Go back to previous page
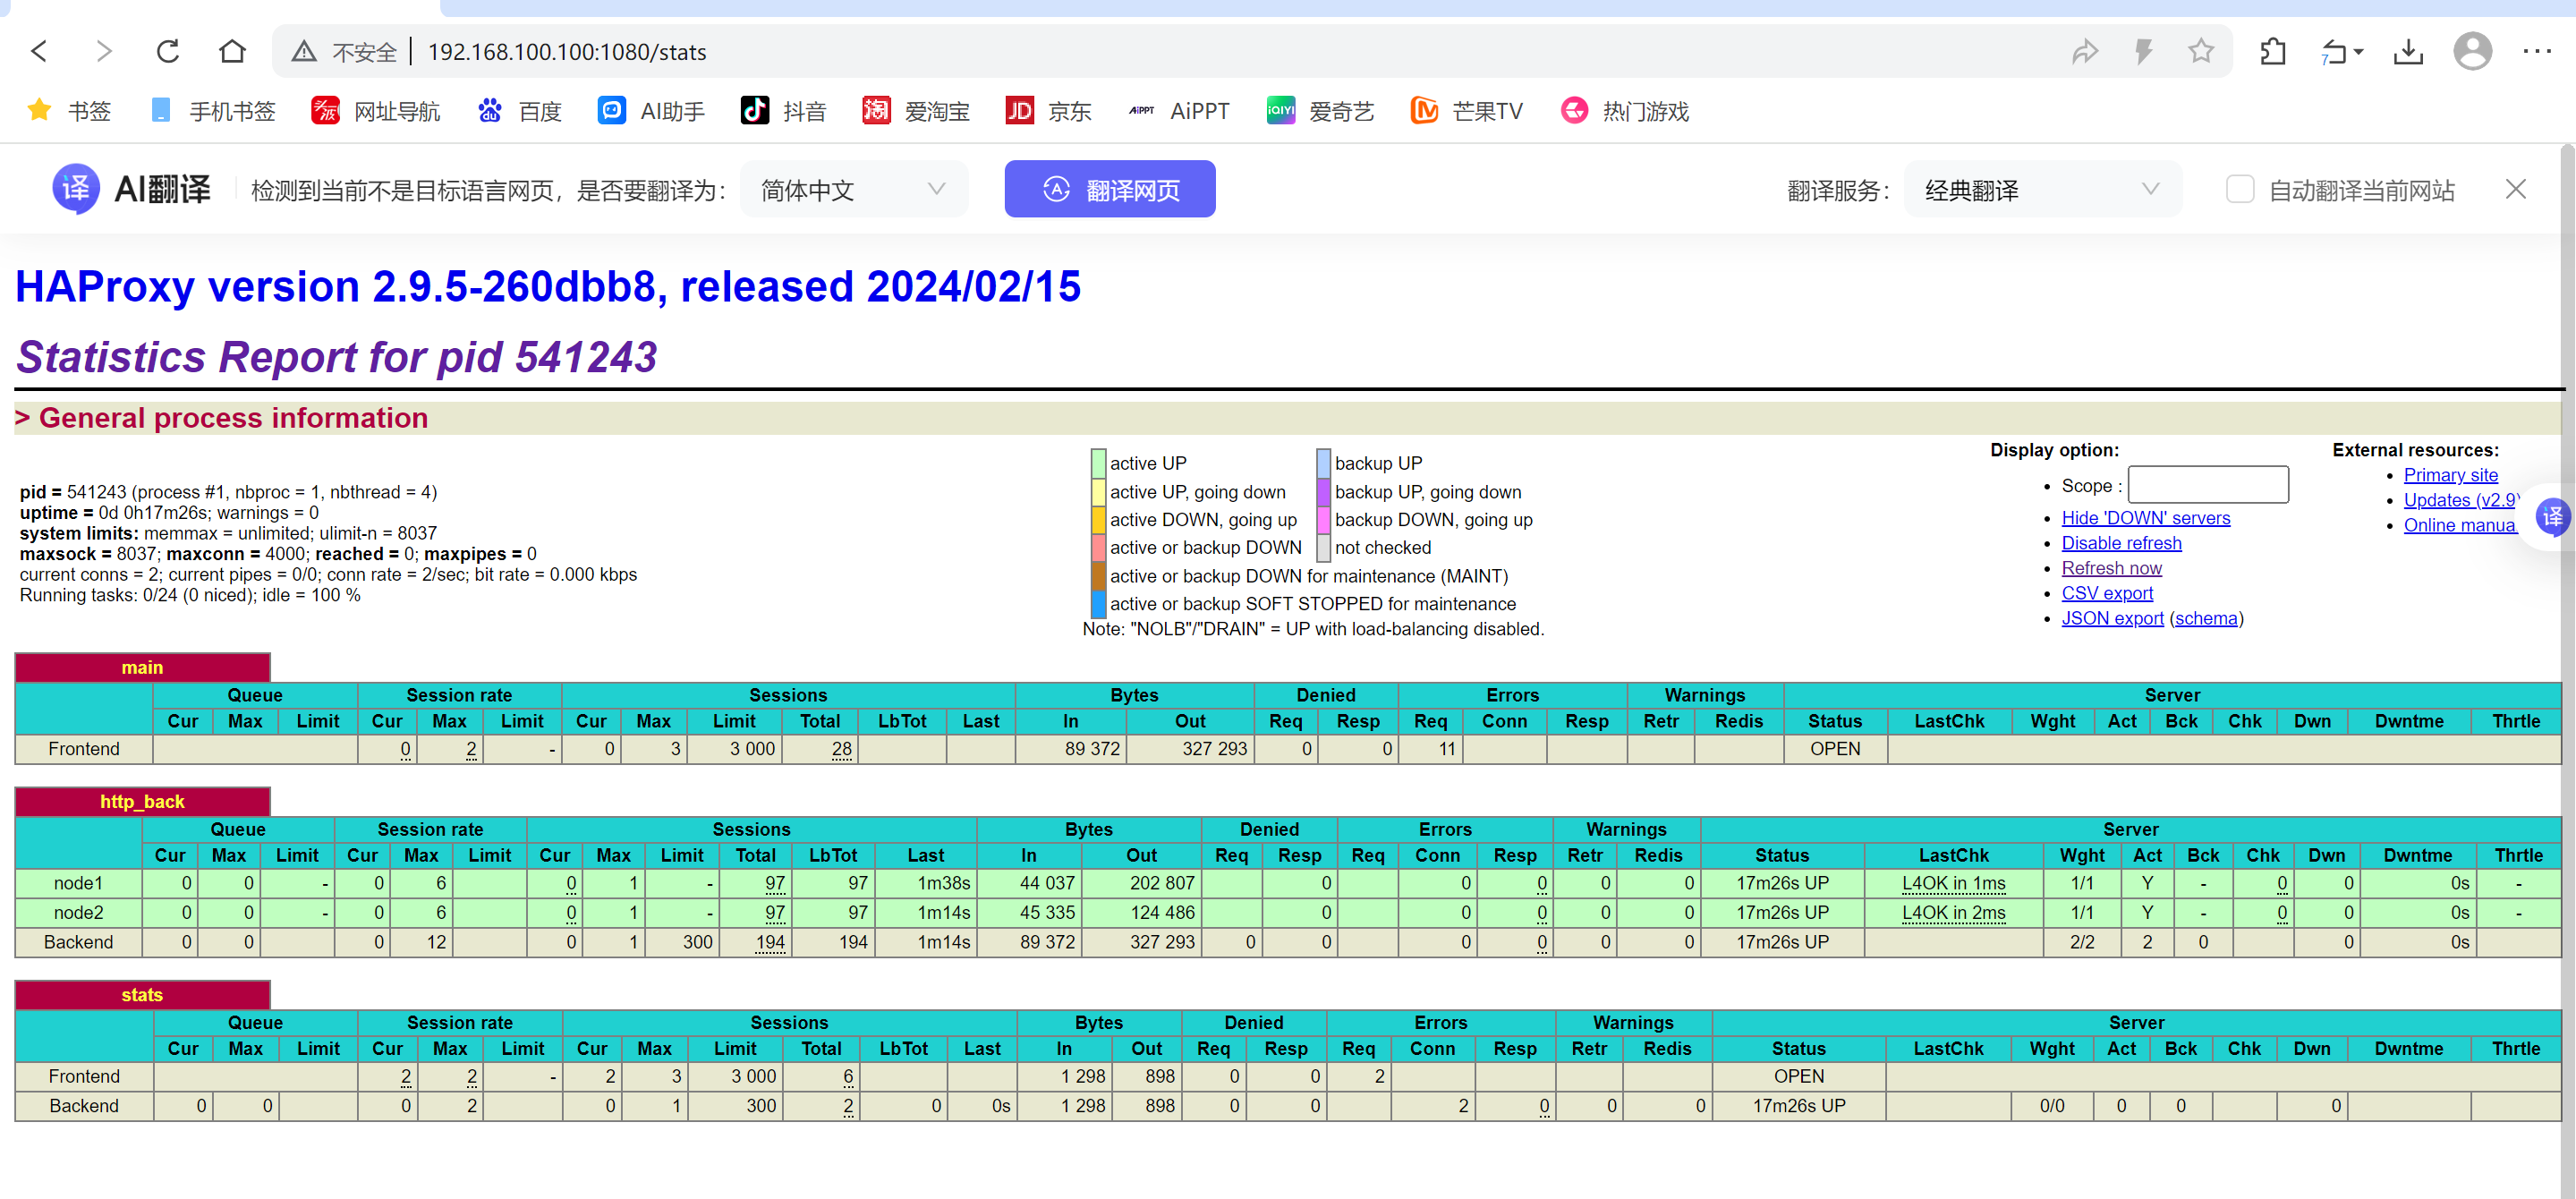This screenshot has height=1199, width=2576. (40, 51)
